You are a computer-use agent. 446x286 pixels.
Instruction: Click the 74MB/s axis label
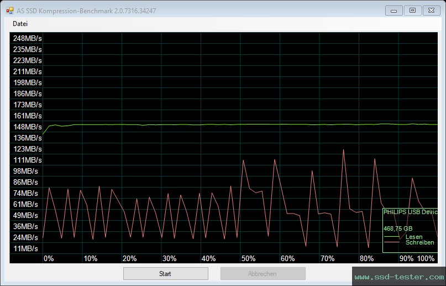coord(25,193)
